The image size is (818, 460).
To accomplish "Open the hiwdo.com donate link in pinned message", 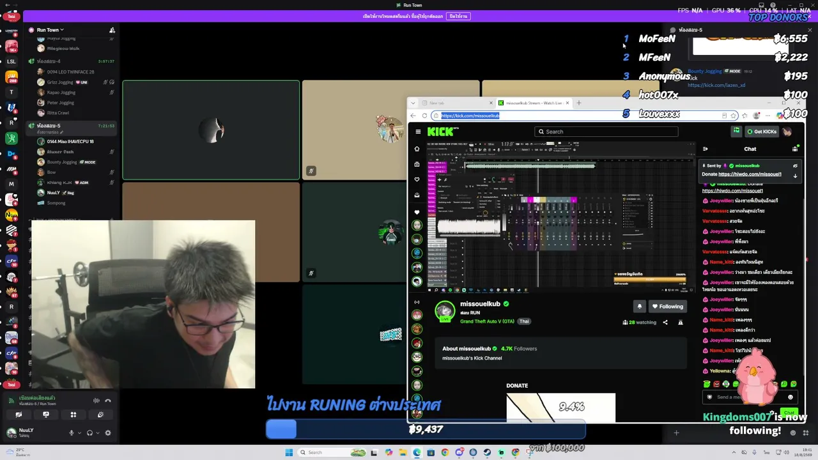I will [750, 174].
